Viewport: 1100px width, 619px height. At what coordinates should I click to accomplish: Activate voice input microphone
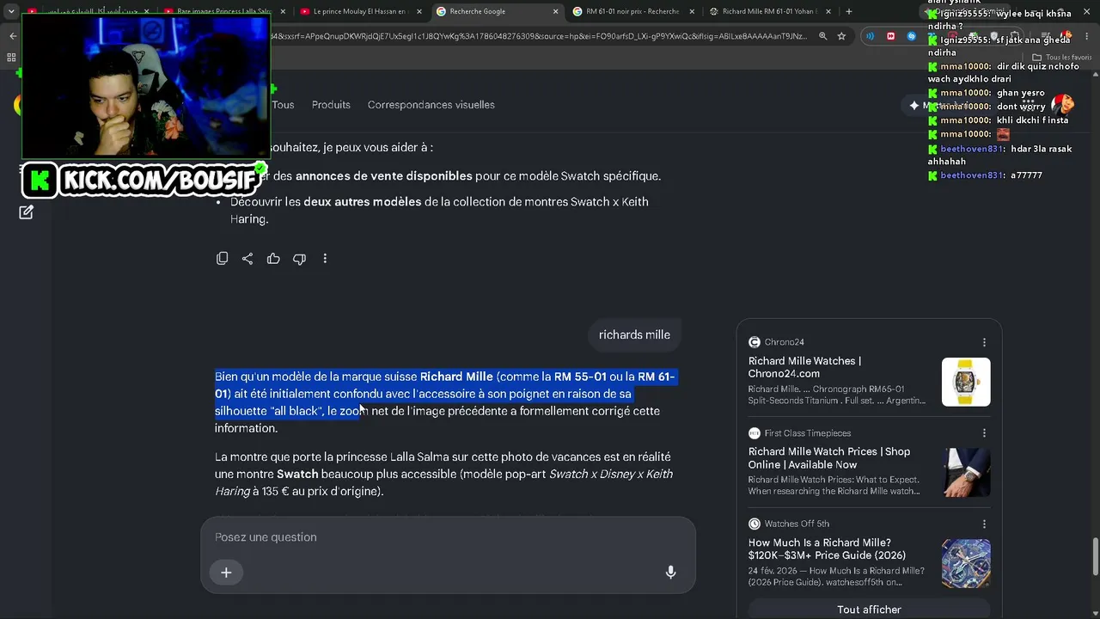point(670,573)
